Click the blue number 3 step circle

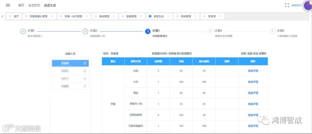pyautogui.click(x=148, y=31)
